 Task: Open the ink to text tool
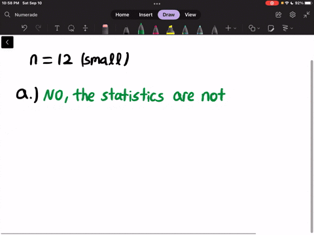(x=285, y=28)
